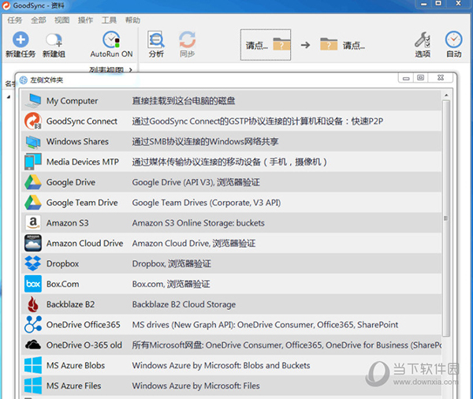The height and width of the screenshot is (399, 473).
Task: Click the 左侧文件夹 dialog title icon
Action: (x=23, y=80)
